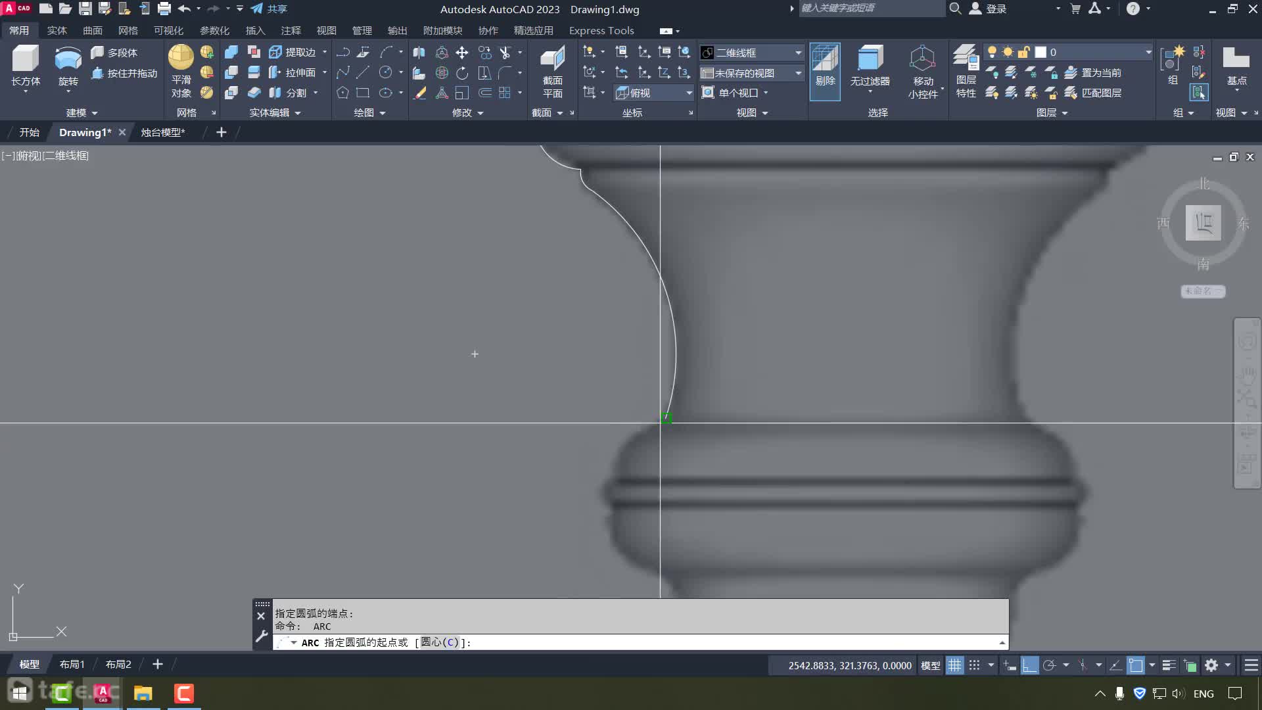Screen dimensions: 1262x710
Task: Click the Move tool in 修改 panel
Action: pos(462,53)
